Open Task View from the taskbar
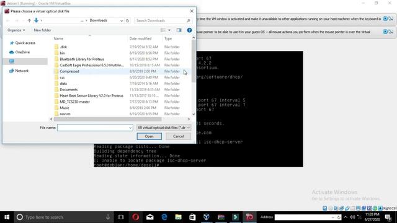This screenshot has width=397, height=223. click(121, 217)
